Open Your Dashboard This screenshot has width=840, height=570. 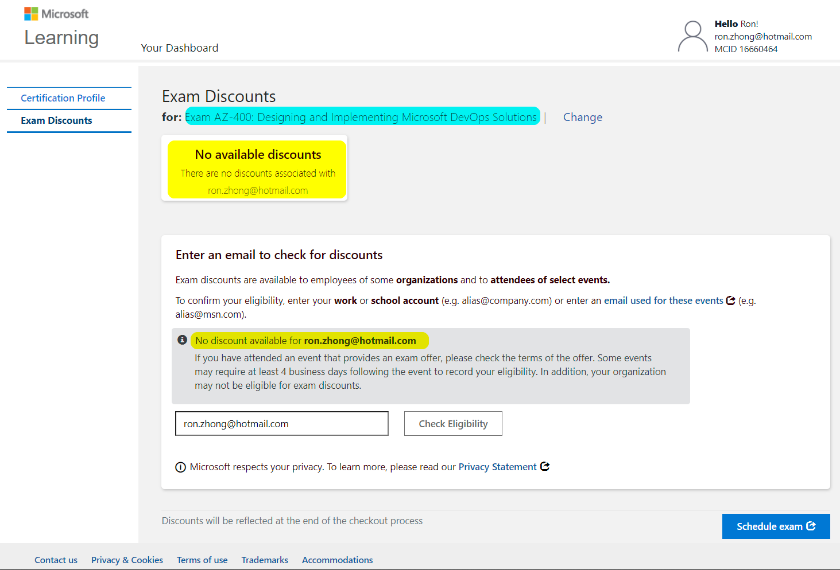click(180, 48)
